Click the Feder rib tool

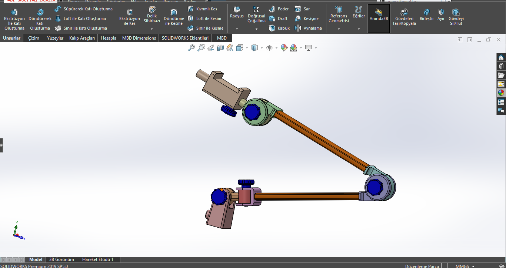(279, 9)
